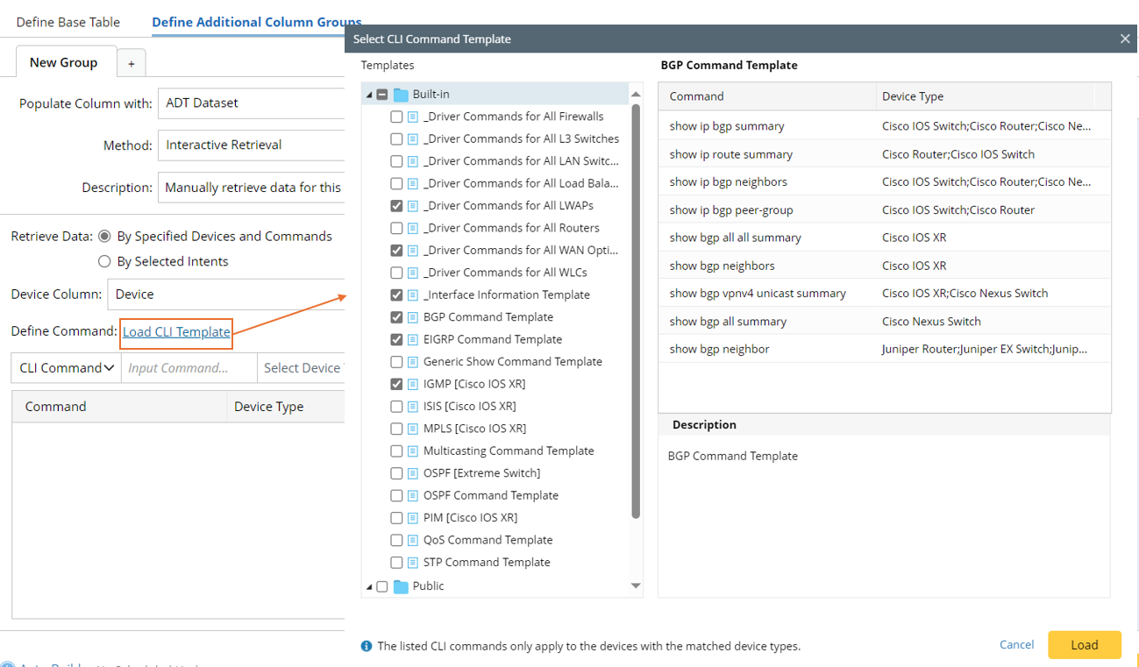Click the BGP Command Template document icon
Viewport: 1139px width, 667px height.
pyautogui.click(x=413, y=317)
